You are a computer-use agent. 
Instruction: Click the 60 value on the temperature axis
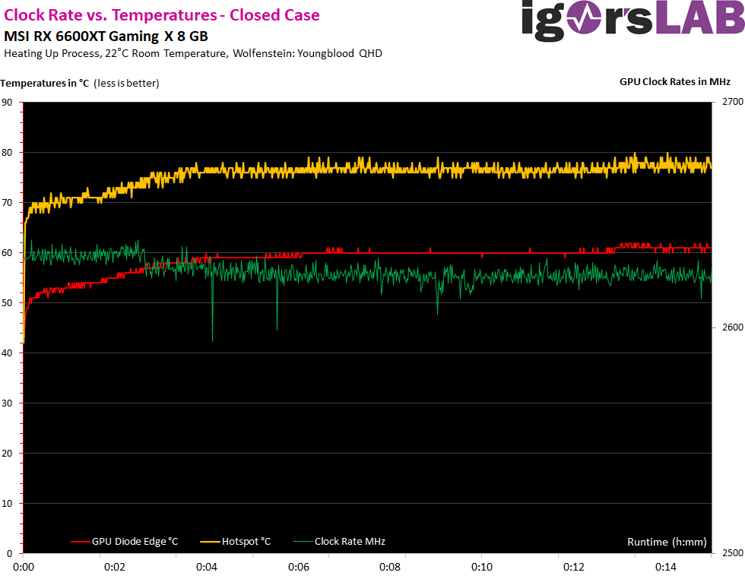[7, 252]
